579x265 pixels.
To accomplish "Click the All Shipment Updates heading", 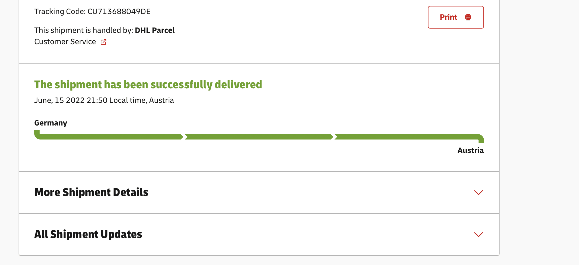I will 88,234.
